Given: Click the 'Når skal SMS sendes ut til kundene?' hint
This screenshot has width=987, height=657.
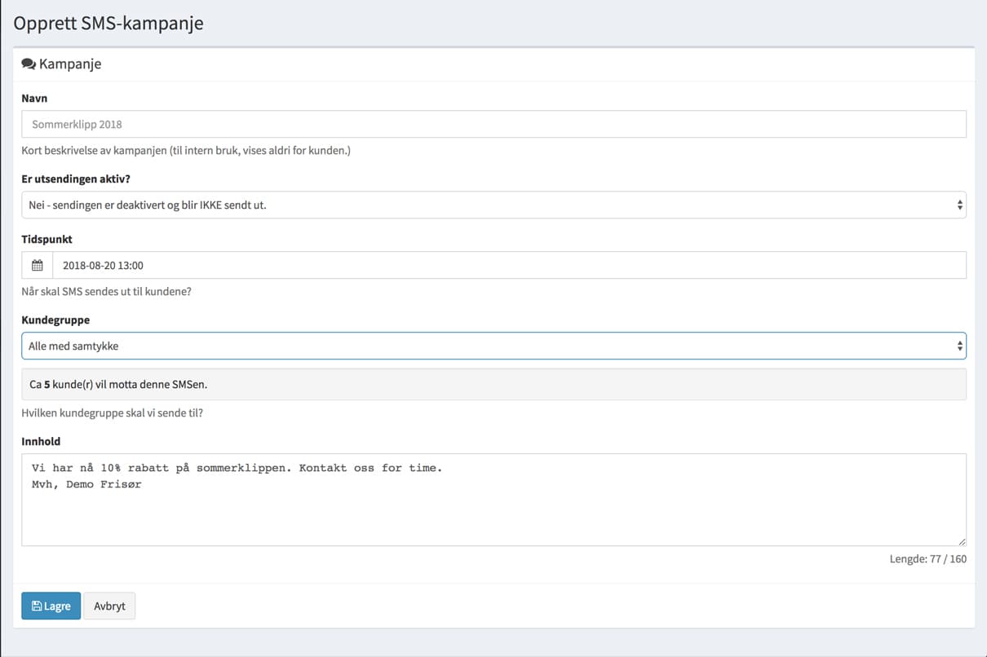Looking at the screenshot, I should [107, 292].
